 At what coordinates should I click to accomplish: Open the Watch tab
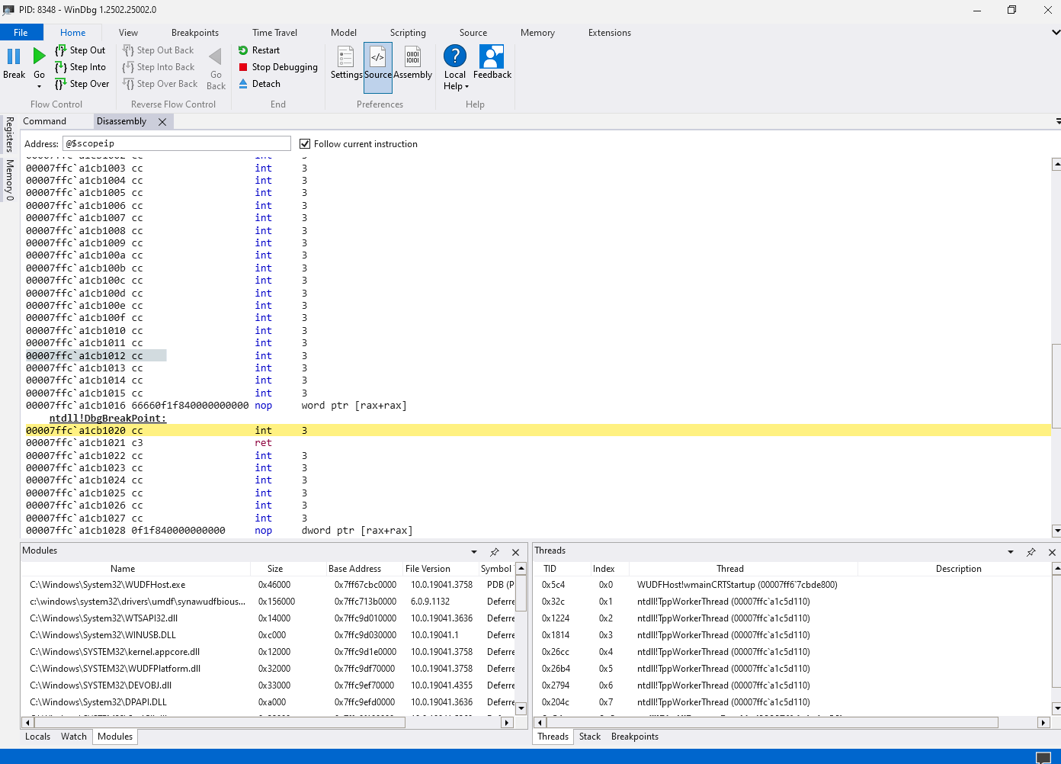click(x=74, y=737)
